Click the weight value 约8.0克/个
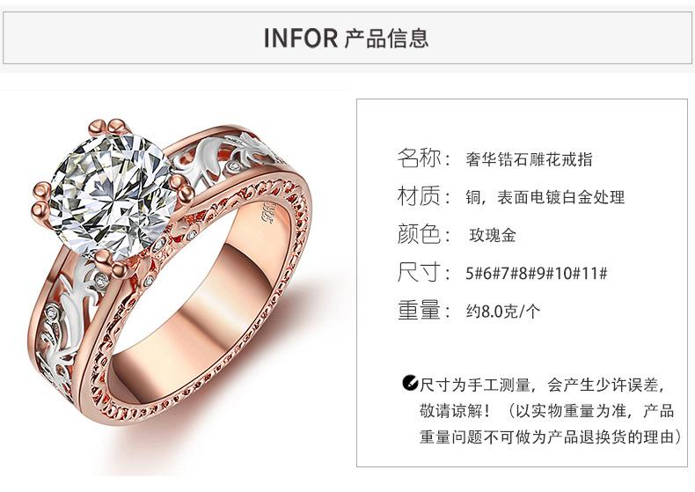 [x=503, y=312]
